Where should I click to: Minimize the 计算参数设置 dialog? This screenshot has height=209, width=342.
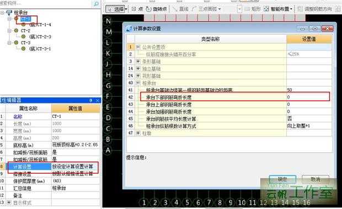302,29
